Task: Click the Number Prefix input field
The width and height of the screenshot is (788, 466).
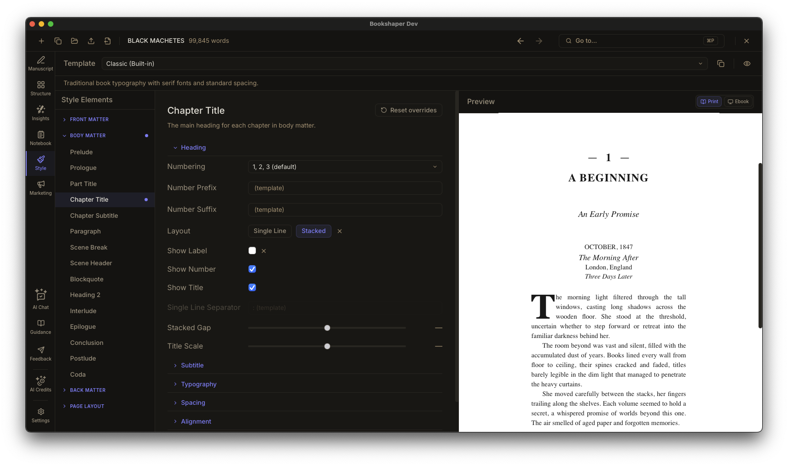Action: coord(345,188)
